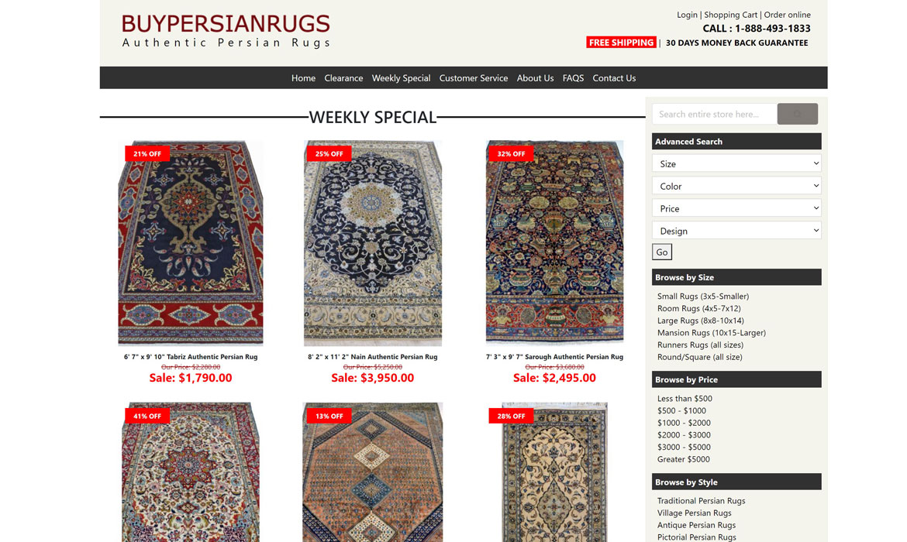This screenshot has height=542, width=907.
Task: Click the BUYPERSIANRUGS site logo
Action: (x=226, y=31)
